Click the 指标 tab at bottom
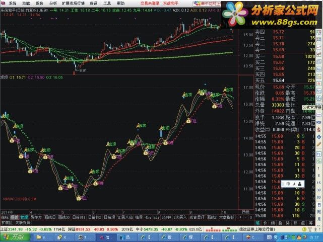 (5, 217)
